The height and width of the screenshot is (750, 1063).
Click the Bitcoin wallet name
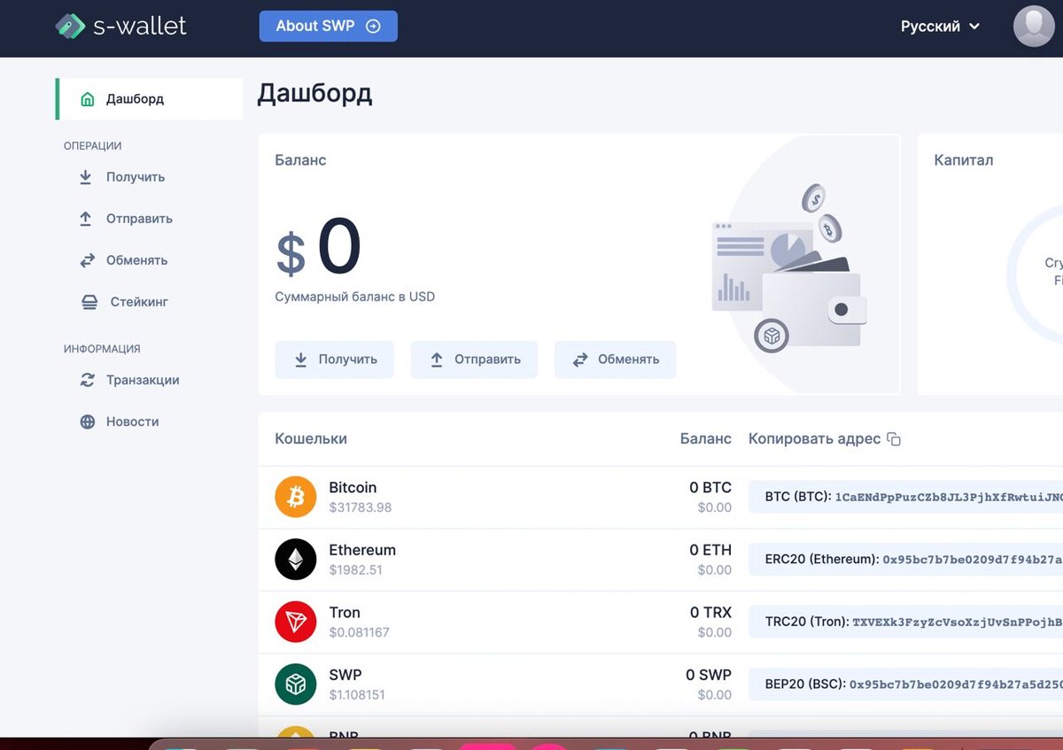point(353,488)
